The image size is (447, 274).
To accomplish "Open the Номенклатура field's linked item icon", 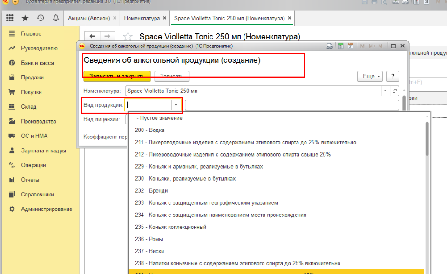I will point(394,91).
